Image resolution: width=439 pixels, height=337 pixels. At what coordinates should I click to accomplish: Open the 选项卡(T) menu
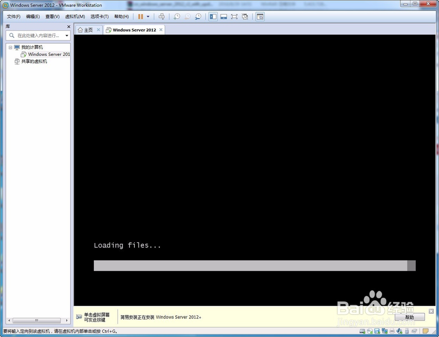pos(99,17)
